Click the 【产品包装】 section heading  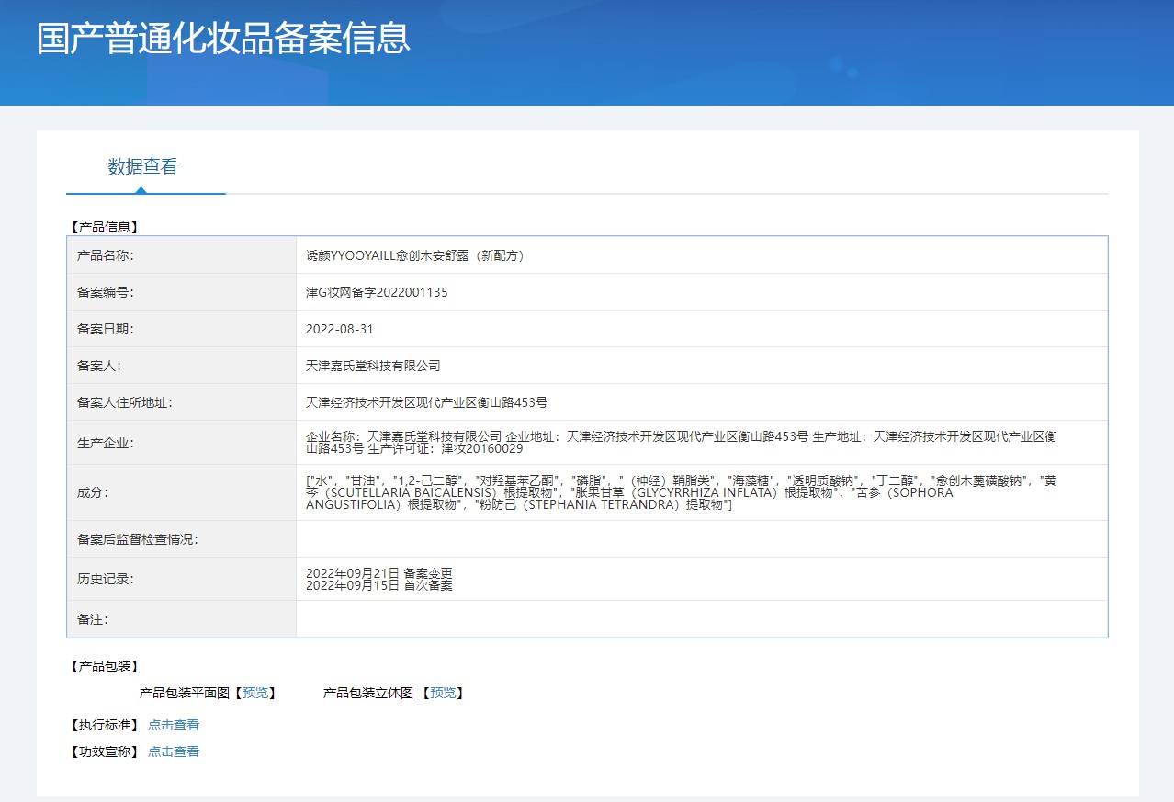coord(104,666)
